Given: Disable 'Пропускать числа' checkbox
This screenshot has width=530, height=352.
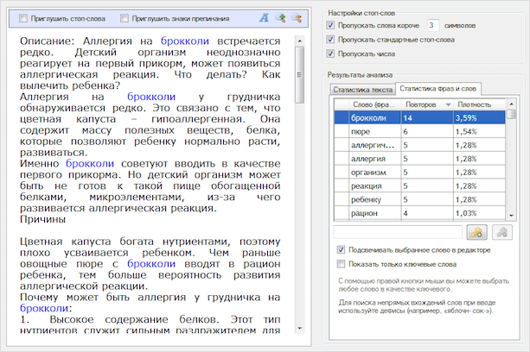Looking at the screenshot, I should [331, 54].
